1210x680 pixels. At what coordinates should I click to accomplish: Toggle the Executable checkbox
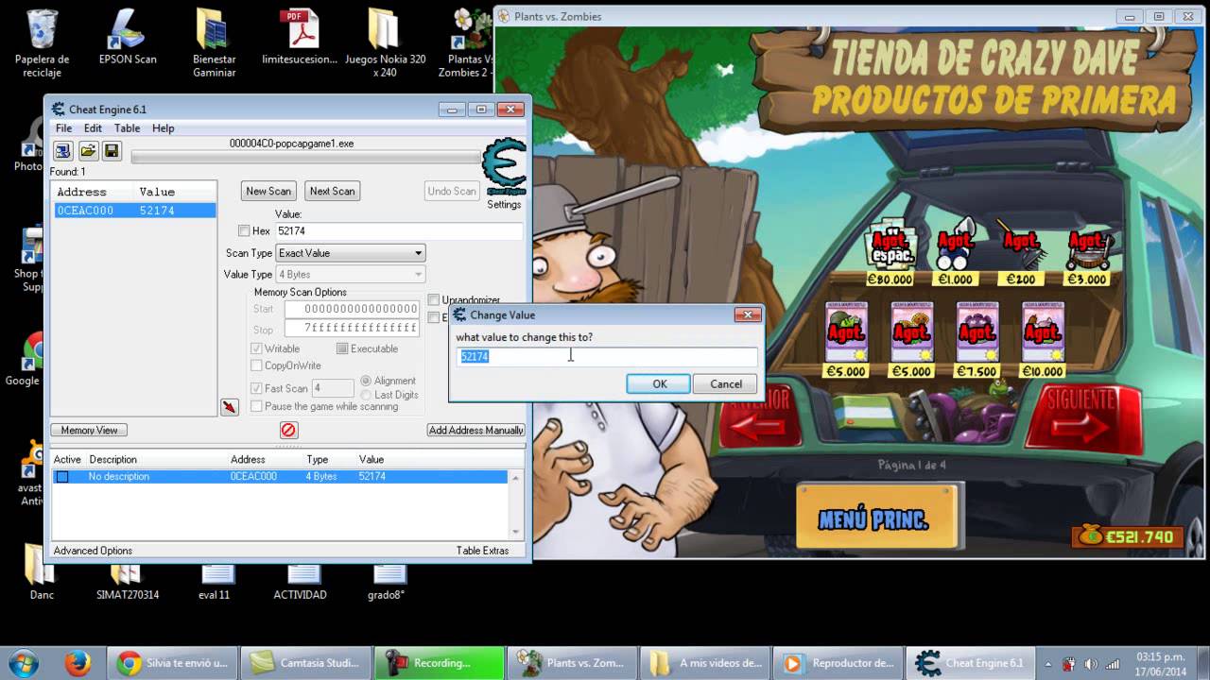click(x=342, y=348)
